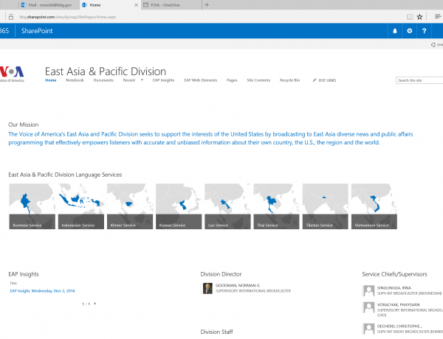This screenshot has height=339, width=443.
Task: Click the East Asia & Pacific Division title
Action: coord(106,71)
